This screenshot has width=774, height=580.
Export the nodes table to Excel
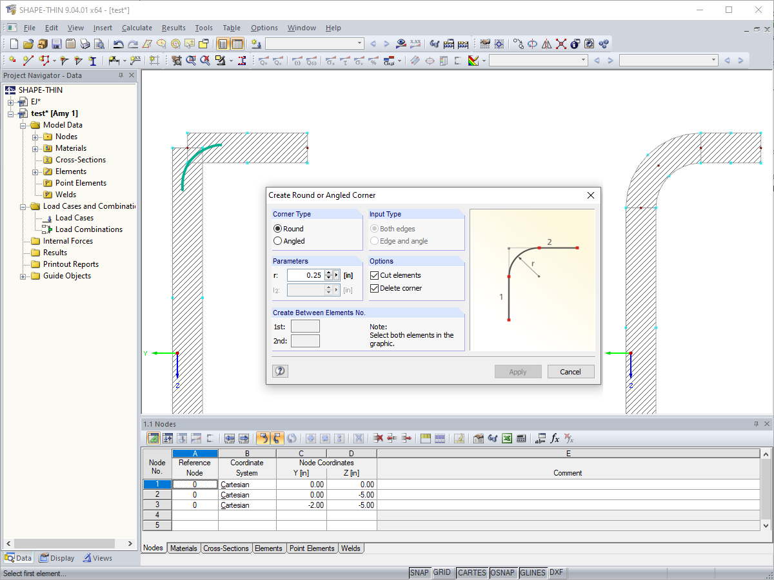coord(507,438)
